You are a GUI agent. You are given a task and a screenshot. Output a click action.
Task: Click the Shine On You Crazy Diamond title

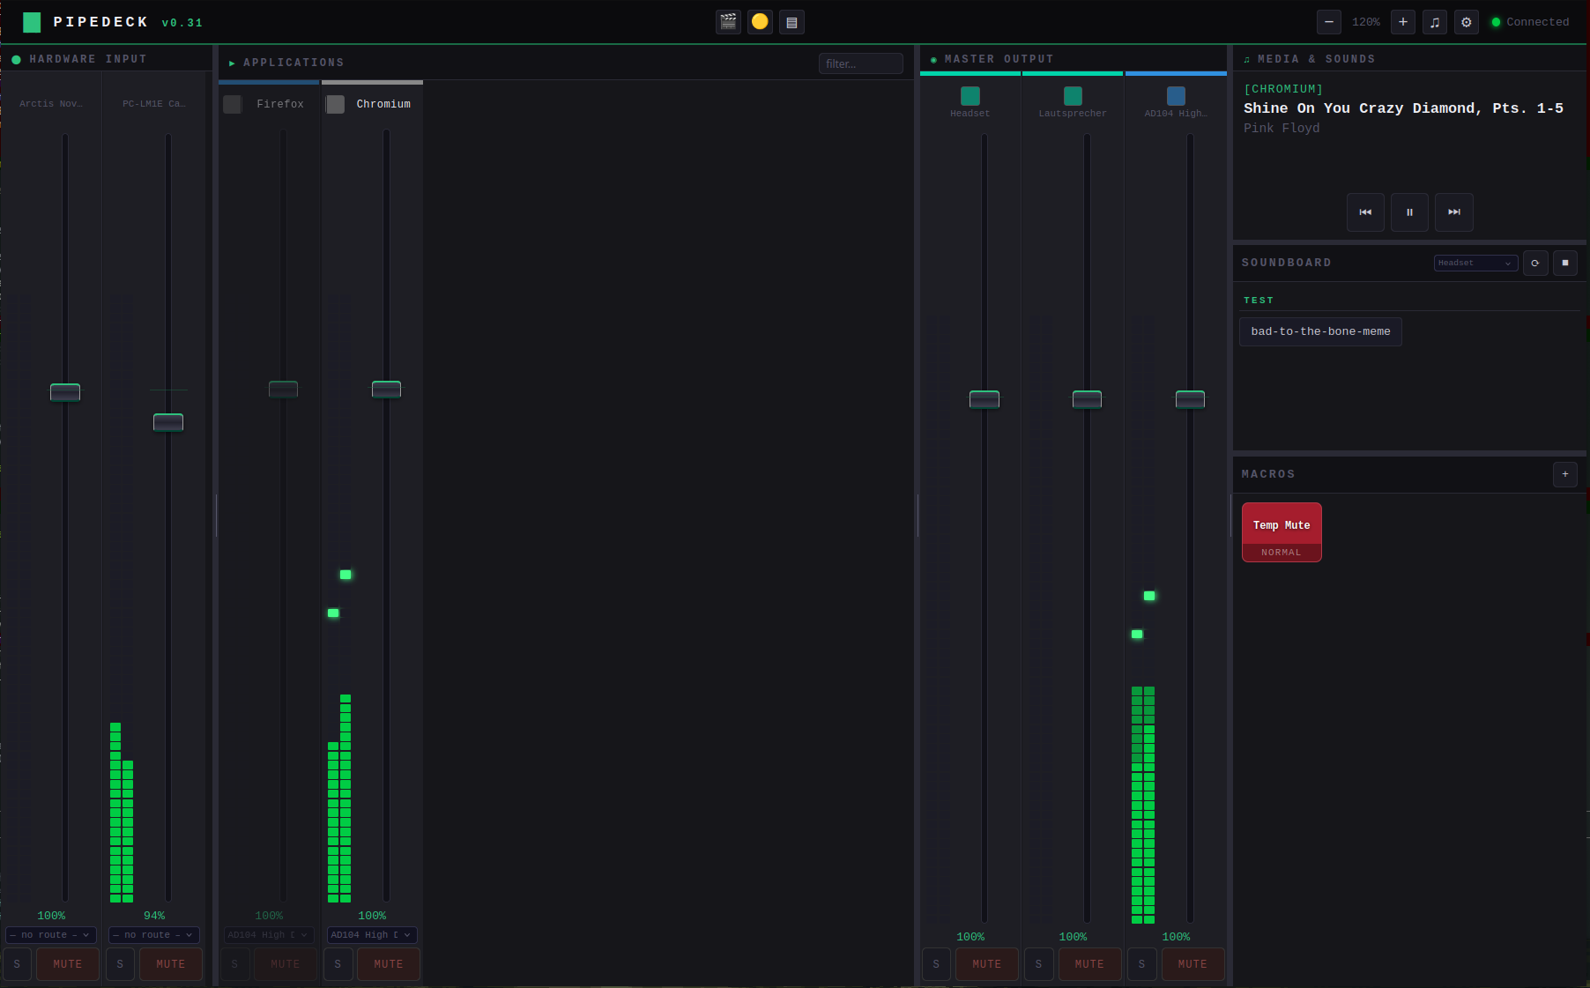point(1403,108)
